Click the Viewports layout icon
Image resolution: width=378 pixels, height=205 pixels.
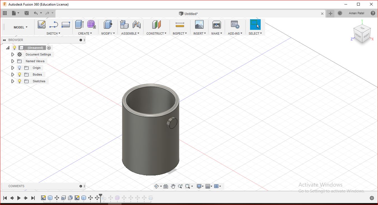click(x=216, y=186)
